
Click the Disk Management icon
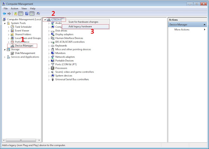point(12,53)
